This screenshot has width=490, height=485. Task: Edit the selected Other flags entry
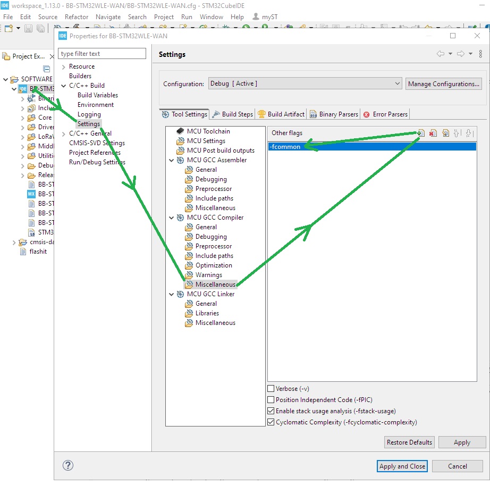tap(446, 133)
